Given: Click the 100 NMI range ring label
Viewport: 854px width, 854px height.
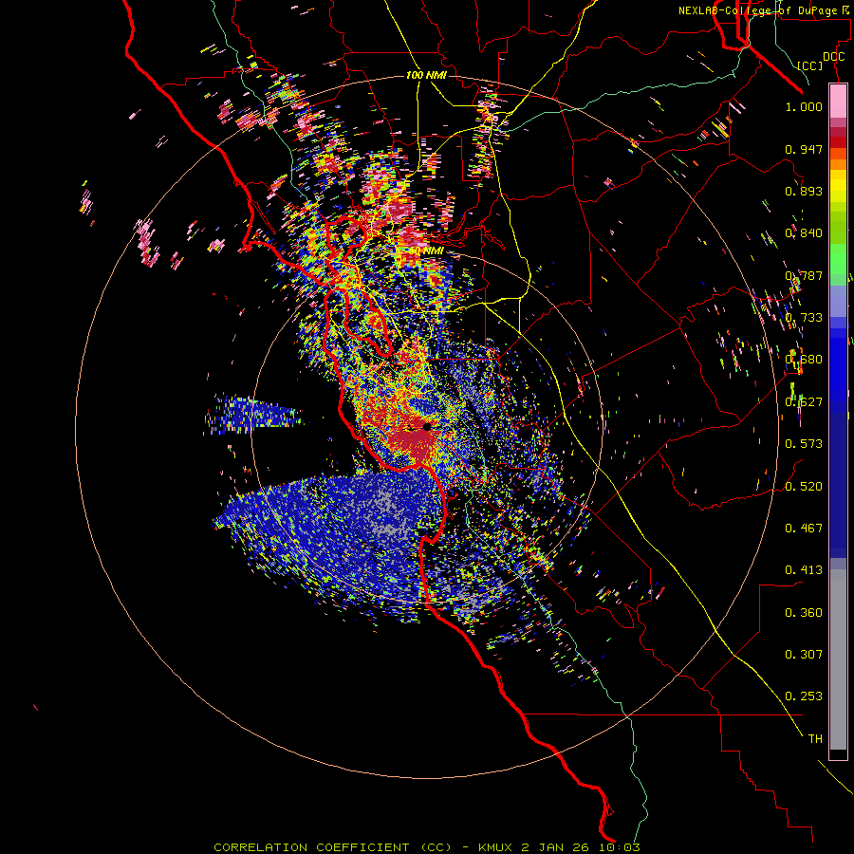Looking at the screenshot, I should (x=426, y=75).
